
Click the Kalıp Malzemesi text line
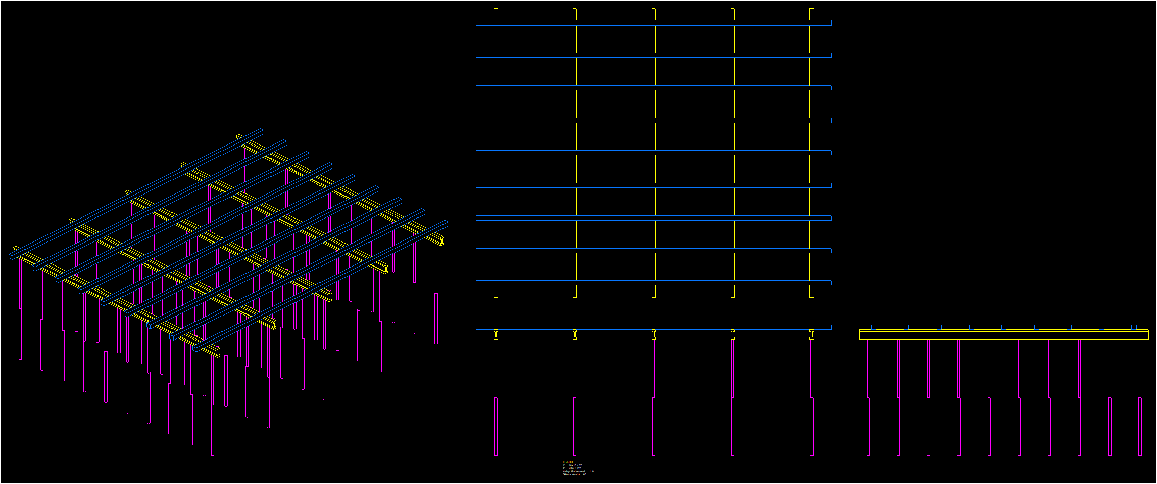pyautogui.click(x=578, y=471)
